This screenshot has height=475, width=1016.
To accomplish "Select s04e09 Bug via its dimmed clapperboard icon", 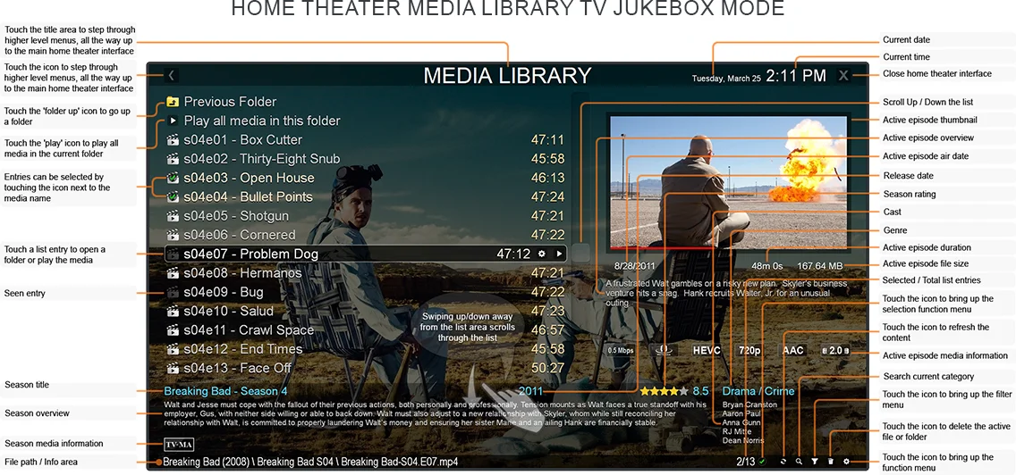I will [x=173, y=292].
